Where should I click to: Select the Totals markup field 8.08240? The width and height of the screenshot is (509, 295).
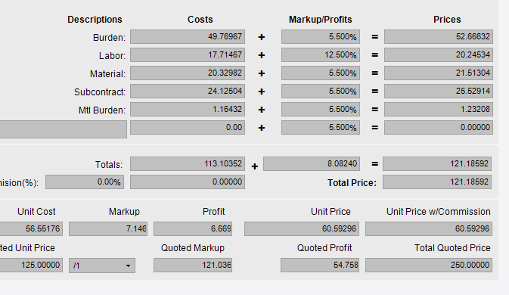312,164
